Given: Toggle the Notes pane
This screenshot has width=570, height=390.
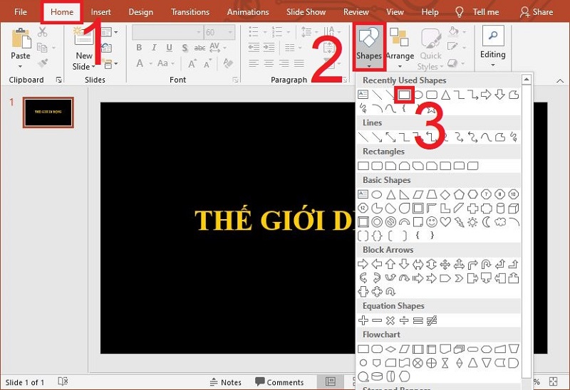Looking at the screenshot, I should click(x=226, y=382).
